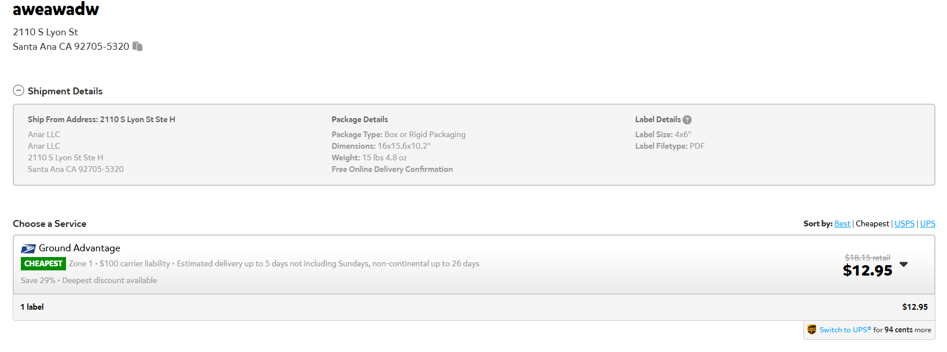Click the green CHEAPEST badge
This screenshot has width=947, height=352.
coord(43,263)
